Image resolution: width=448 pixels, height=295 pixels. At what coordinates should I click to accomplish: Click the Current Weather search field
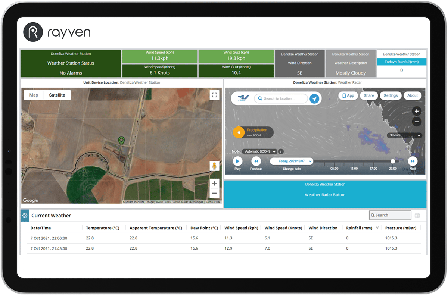pos(390,215)
